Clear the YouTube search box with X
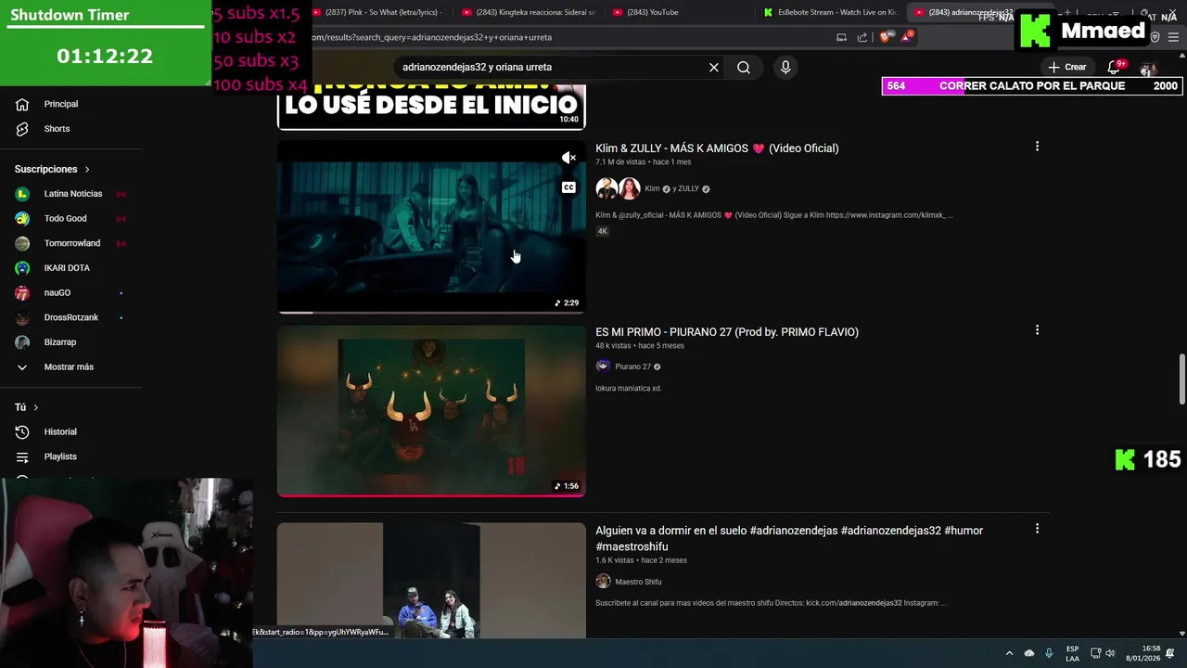1187x668 pixels. coord(714,67)
